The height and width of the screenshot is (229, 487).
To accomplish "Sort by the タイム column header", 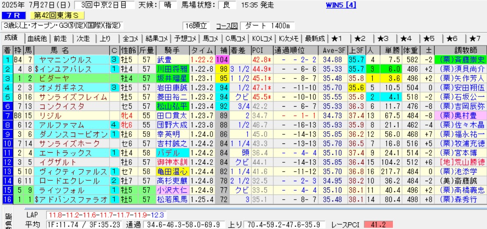I will click(x=203, y=50).
